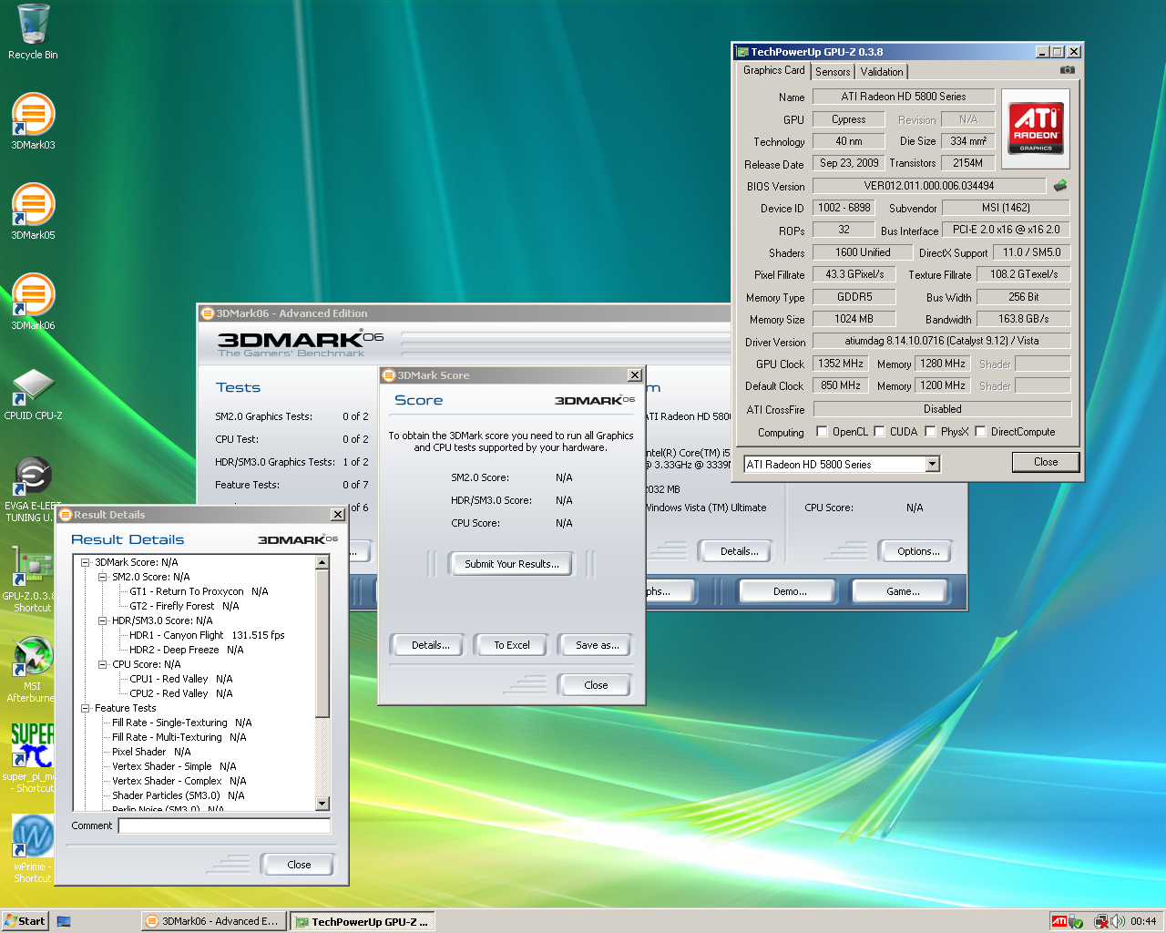
Task: Select HDR1 - Canyon Flight result row
Action: [x=207, y=635]
